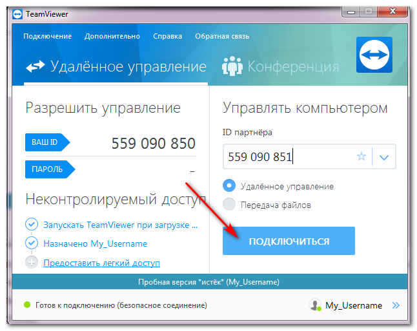Image resolution: width=417 pixels, height=331 pixels.
Task: Click the ВАШ ID label
Action: [47, 142]
